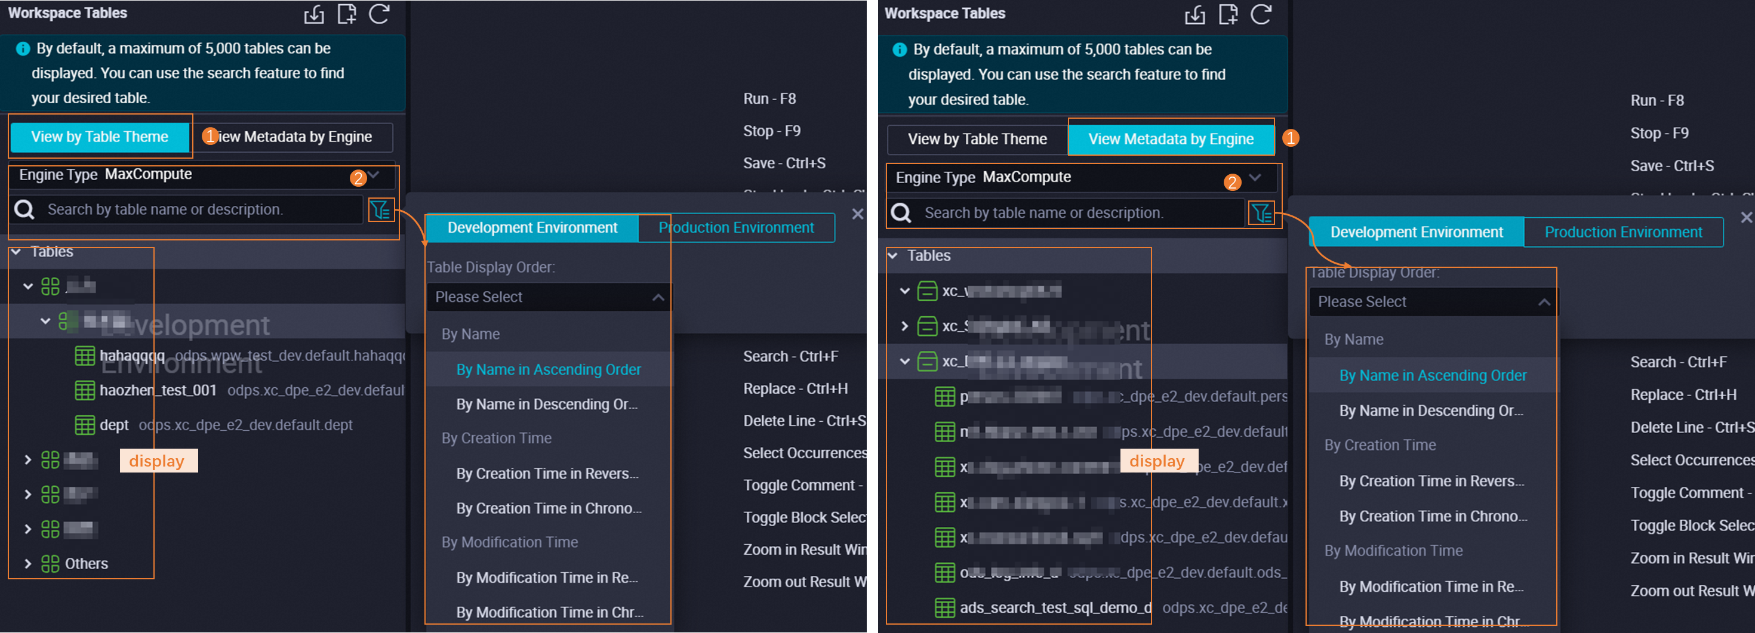Choose By Name in Ascending Order in right popup

(1432, 375)
